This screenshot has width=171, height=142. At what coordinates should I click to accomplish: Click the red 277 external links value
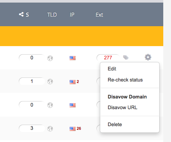[x=108, y=58]
